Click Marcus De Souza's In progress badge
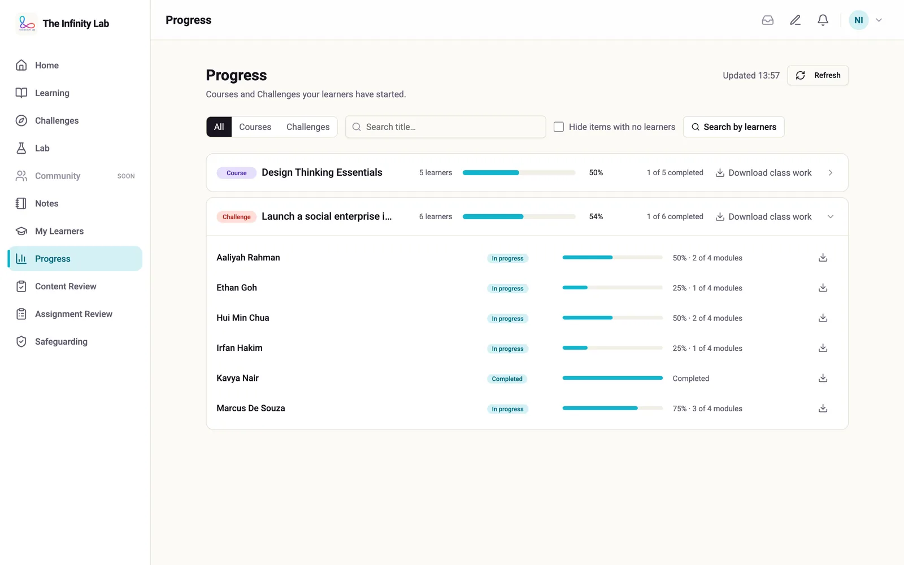The width and height of the screenshot is (904, 565). pyautogui.click(x=507, y=409)
